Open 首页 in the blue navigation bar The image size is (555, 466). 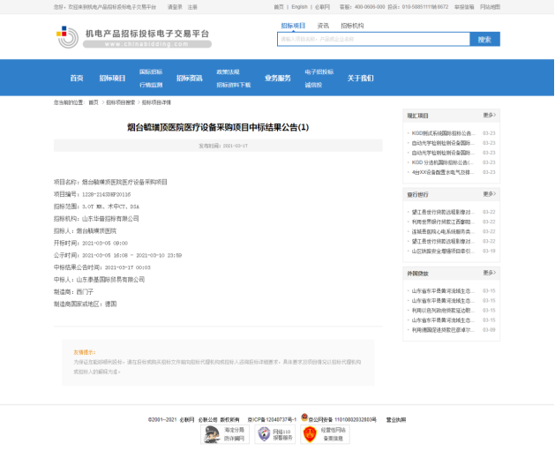[76, 78]
